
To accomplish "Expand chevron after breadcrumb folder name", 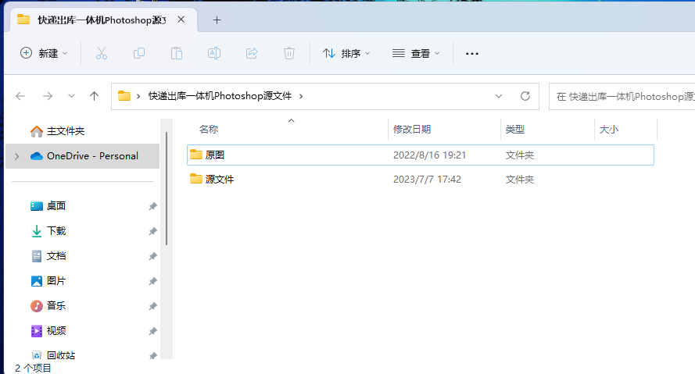I will point(301,96).
